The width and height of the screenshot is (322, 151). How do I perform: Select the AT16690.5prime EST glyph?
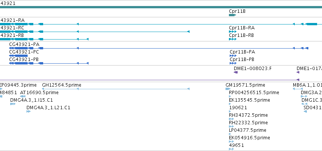[23, 96]
